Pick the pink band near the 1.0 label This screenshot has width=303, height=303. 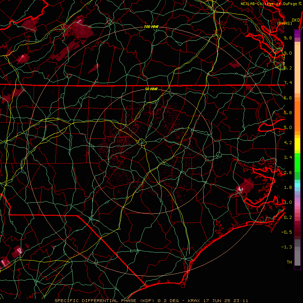(297, 204)
